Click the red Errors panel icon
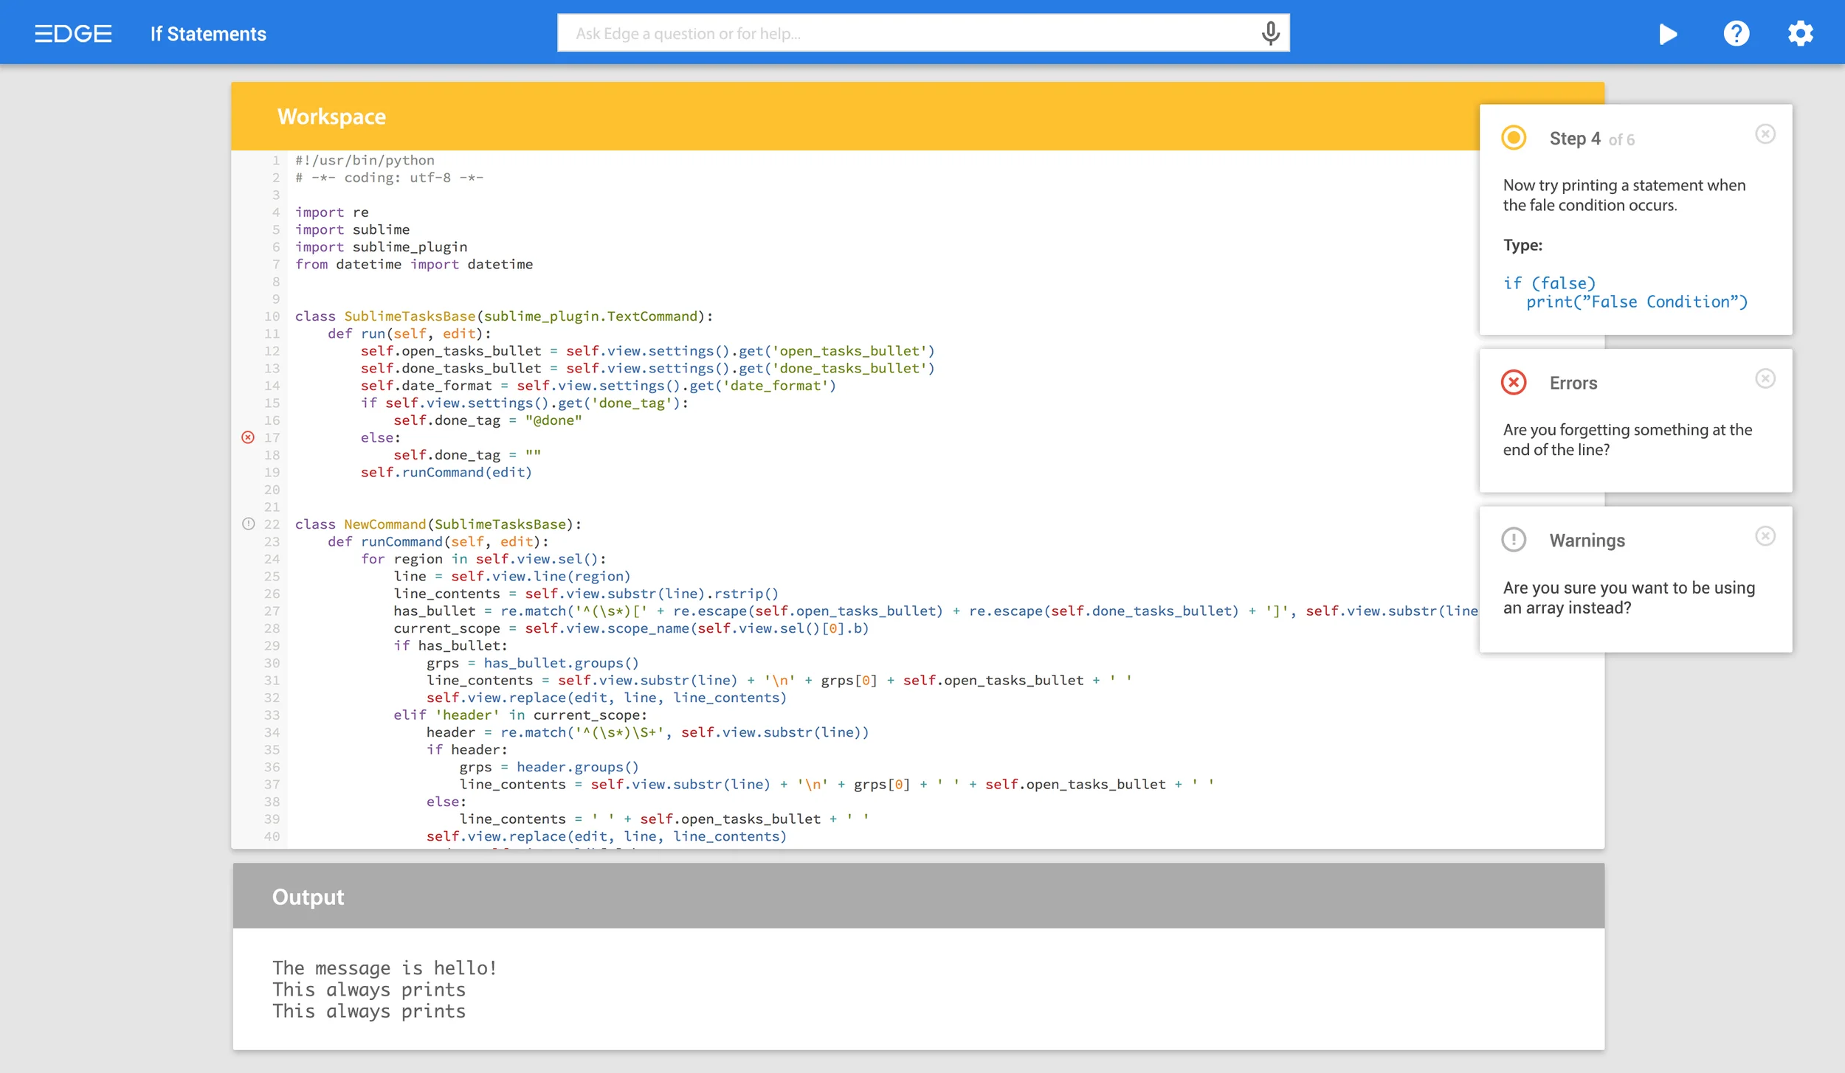 point(1514,382)
